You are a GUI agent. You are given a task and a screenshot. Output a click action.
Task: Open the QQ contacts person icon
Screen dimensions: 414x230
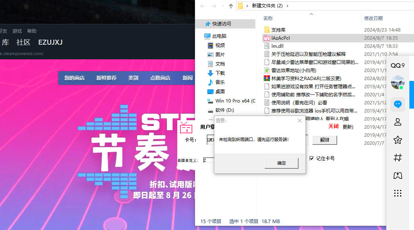click(398, 122)
